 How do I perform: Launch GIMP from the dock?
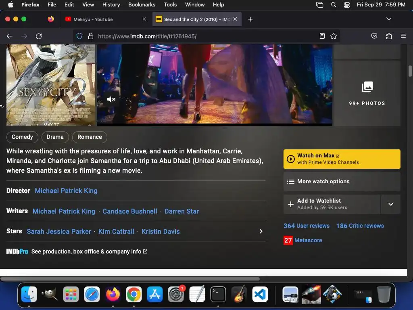point(50,294)
